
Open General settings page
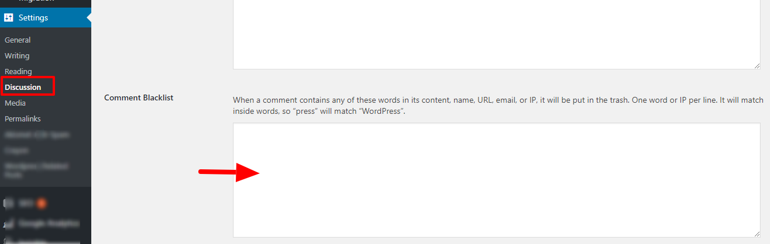18,40
